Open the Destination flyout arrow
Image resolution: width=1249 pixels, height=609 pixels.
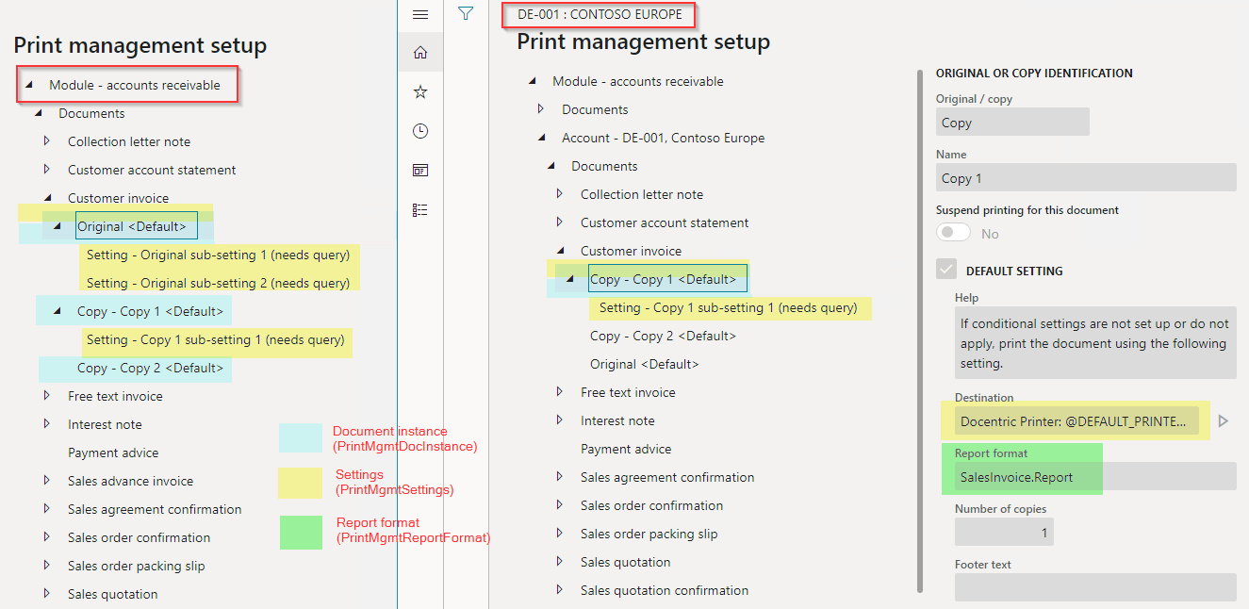pos(1225,422)
